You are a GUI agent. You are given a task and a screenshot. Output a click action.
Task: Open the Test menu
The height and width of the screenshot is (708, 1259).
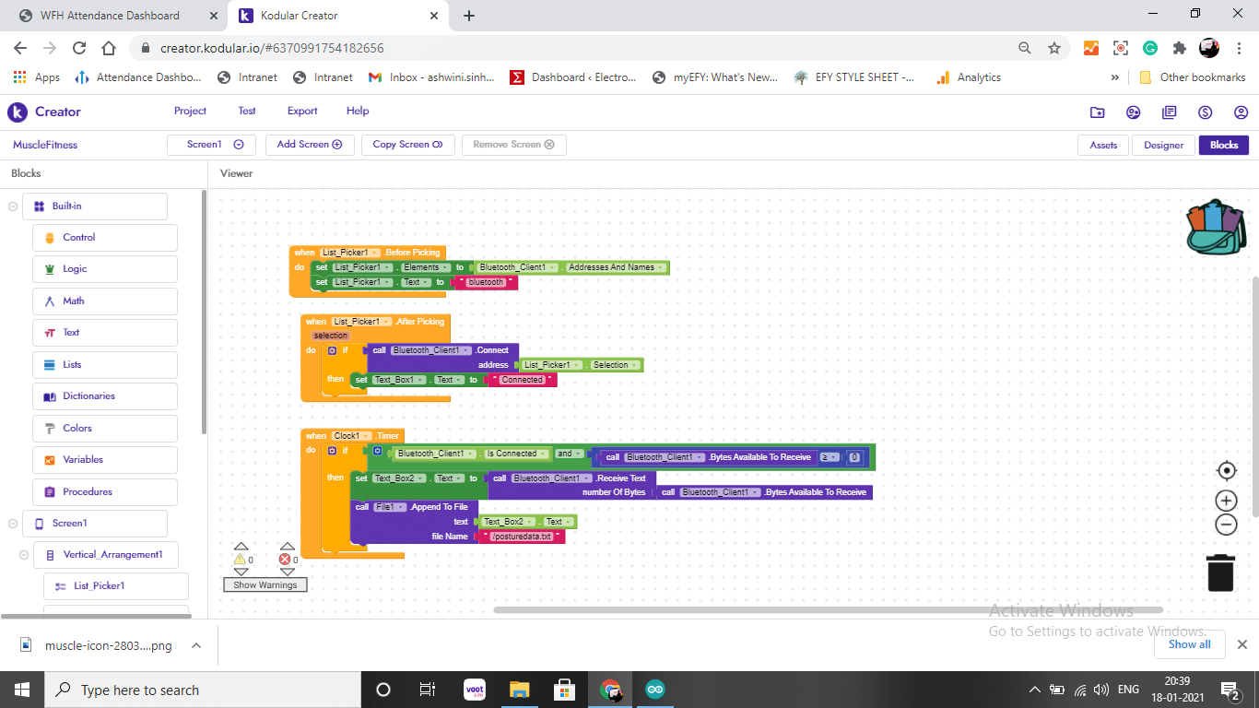pyautogui.click(x=247, y=112)
